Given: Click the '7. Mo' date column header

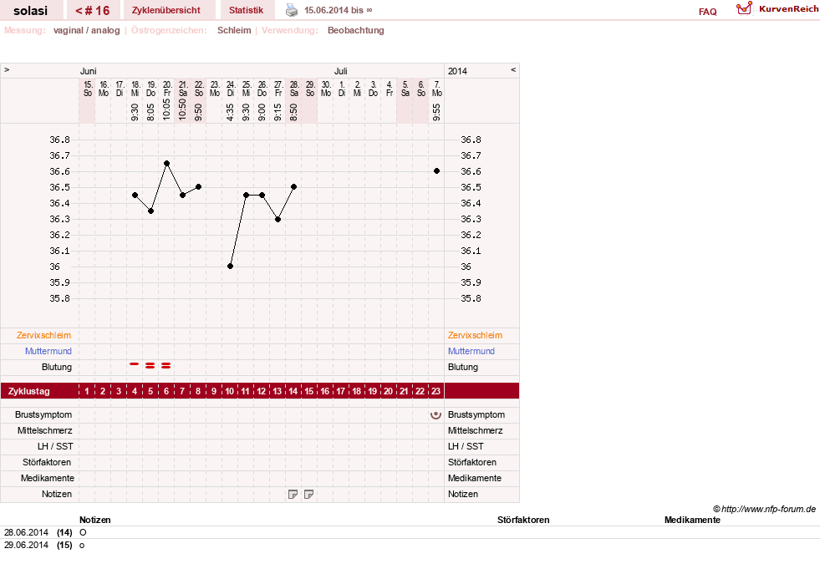Looking at the screenshot, I should click(436, 89).
